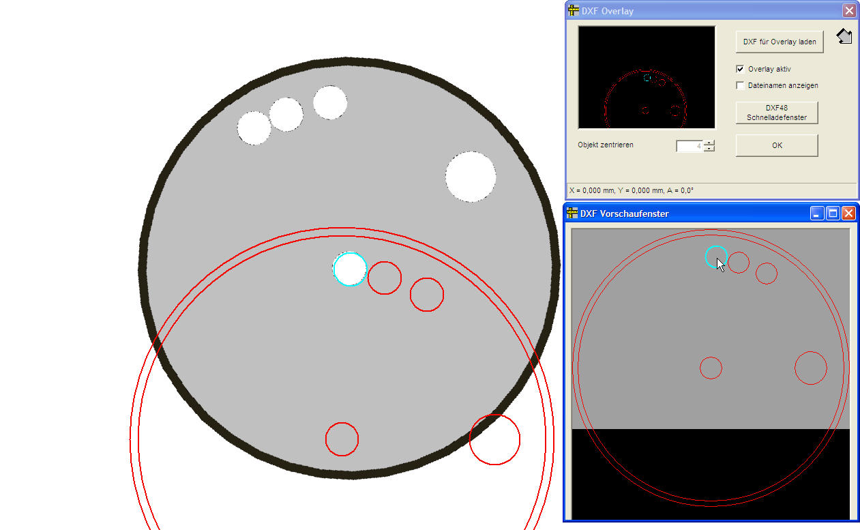Select the large right red circle in preview

point(810,368)
